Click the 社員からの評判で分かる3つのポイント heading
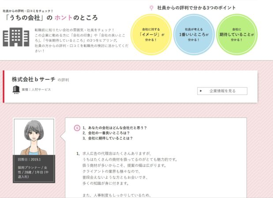 pyautogui.click(x=196, y=8)
